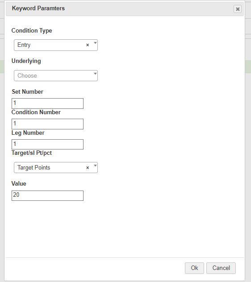Image resolution: width=251 pixels, height=282 pixels.
Task: Select the Entry text in Condition Type
Action: [24, 45]
